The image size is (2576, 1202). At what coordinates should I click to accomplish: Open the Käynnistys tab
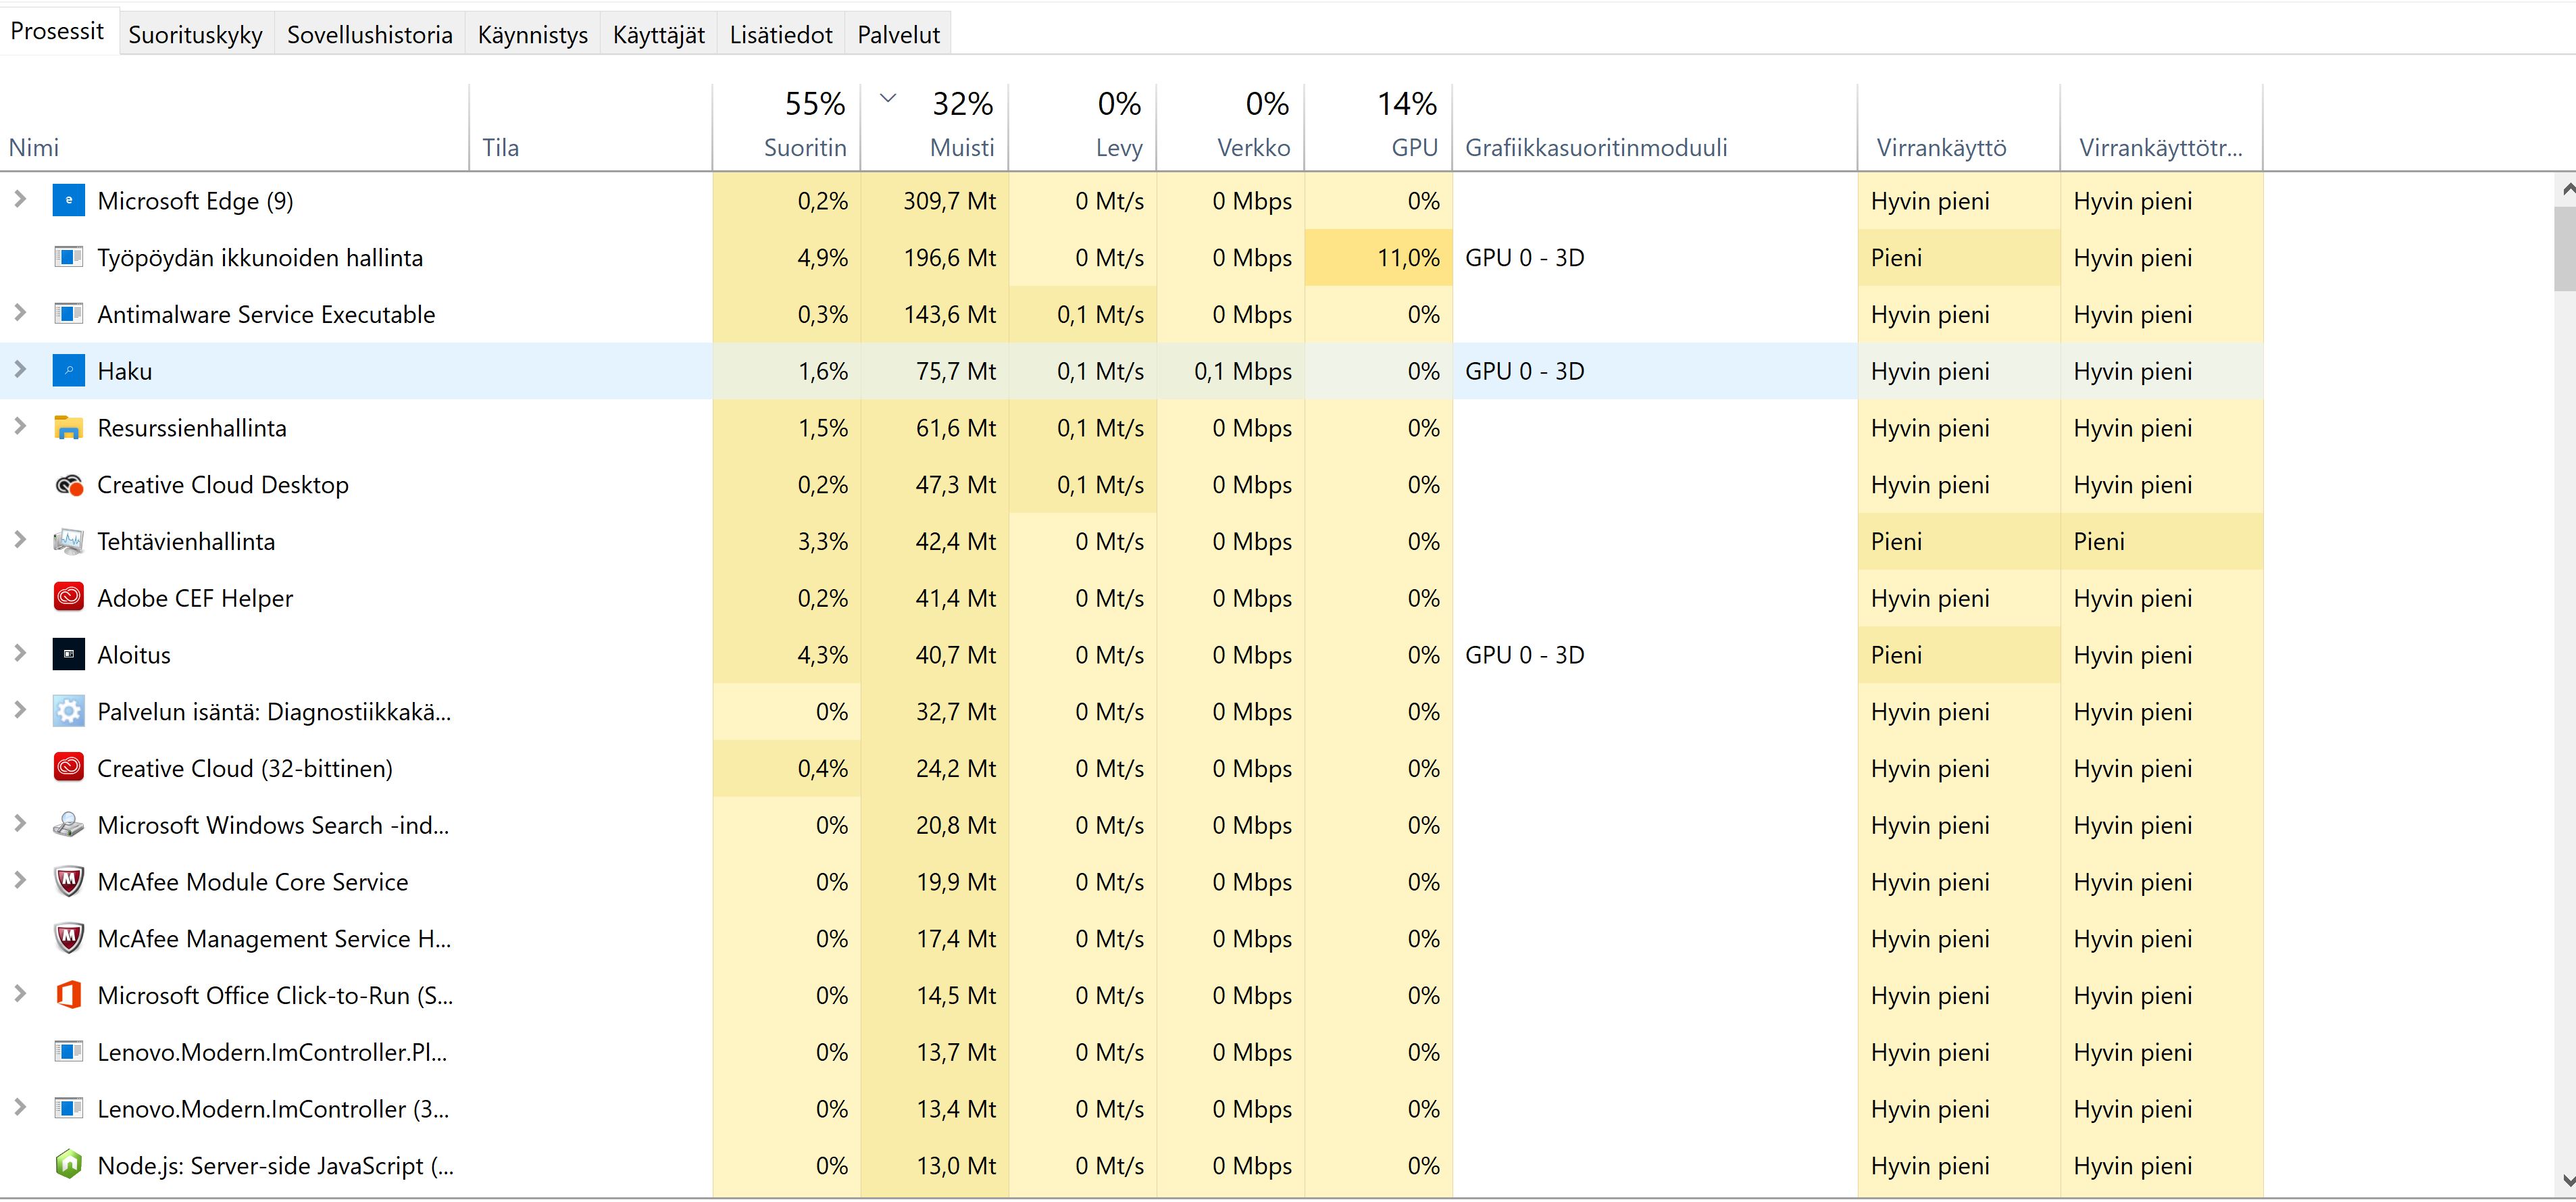coord(532,35)
